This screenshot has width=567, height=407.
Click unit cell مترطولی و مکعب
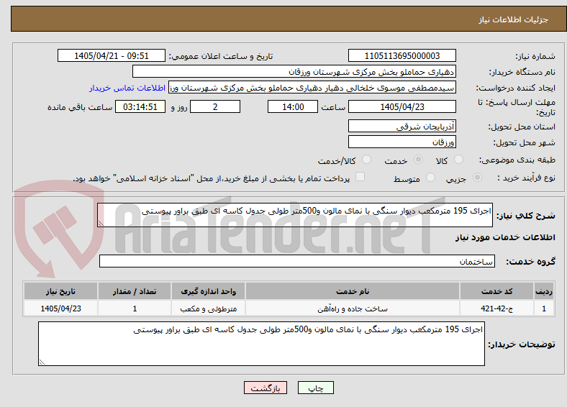(x=208, y=308)
